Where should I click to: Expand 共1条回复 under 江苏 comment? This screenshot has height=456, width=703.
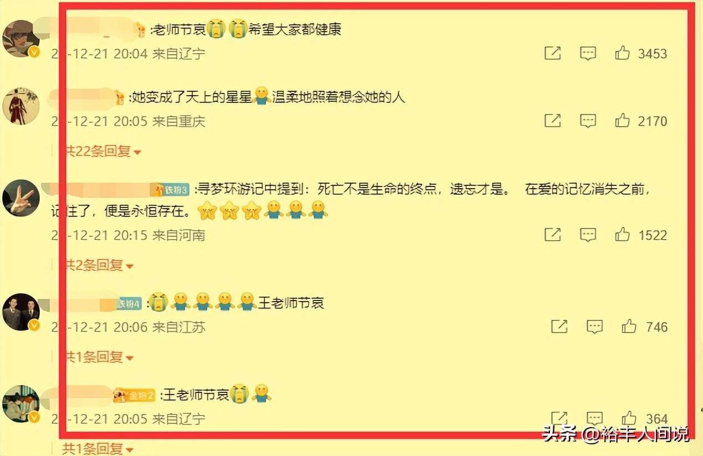[x=98, y=357]
